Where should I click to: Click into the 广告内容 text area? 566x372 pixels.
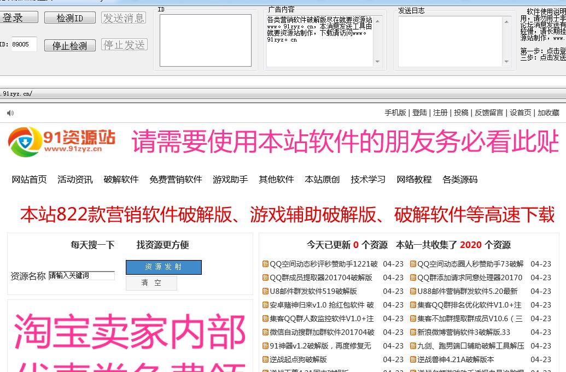pos(320,41)
